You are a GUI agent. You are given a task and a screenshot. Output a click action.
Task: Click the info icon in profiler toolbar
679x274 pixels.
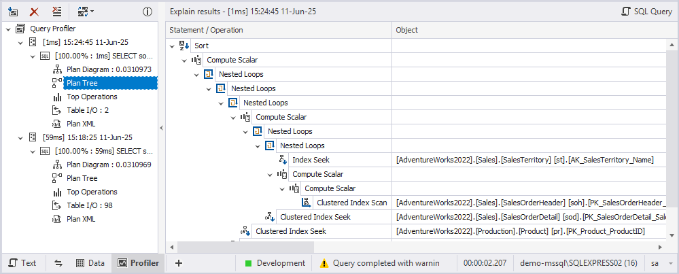pyautogui.click(x=147, y=12)
